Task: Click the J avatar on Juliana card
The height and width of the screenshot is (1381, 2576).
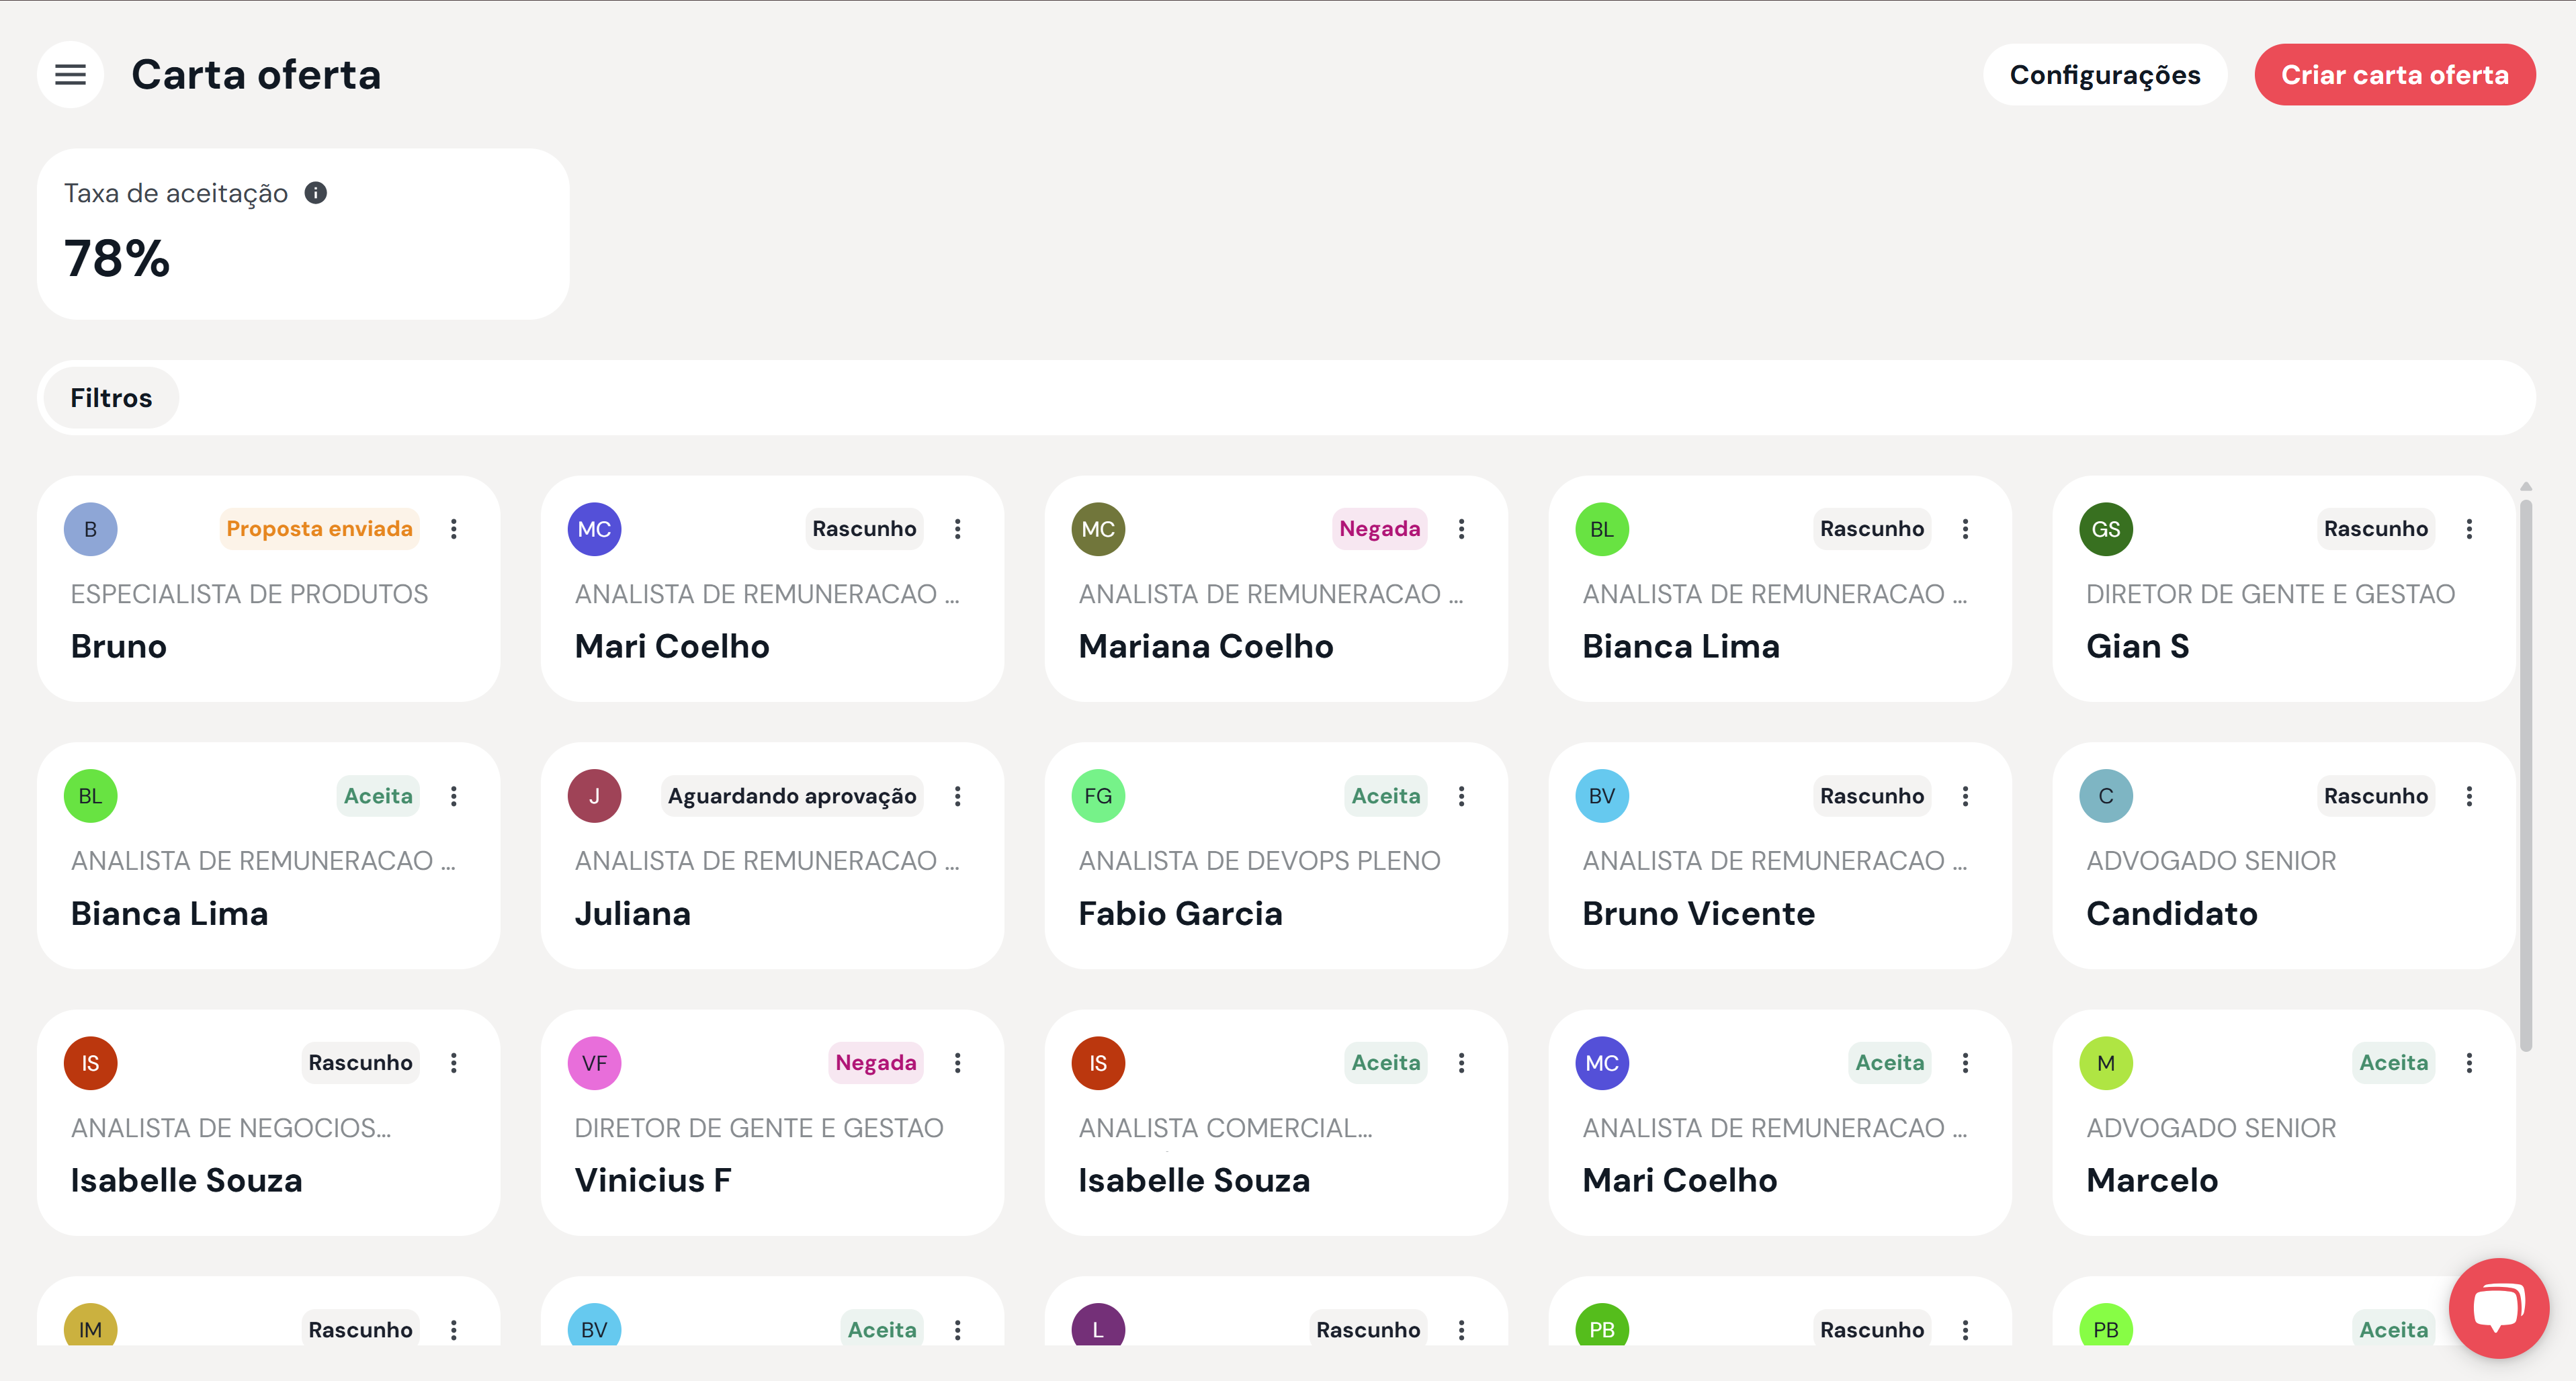Action: (x=594, y=796)
